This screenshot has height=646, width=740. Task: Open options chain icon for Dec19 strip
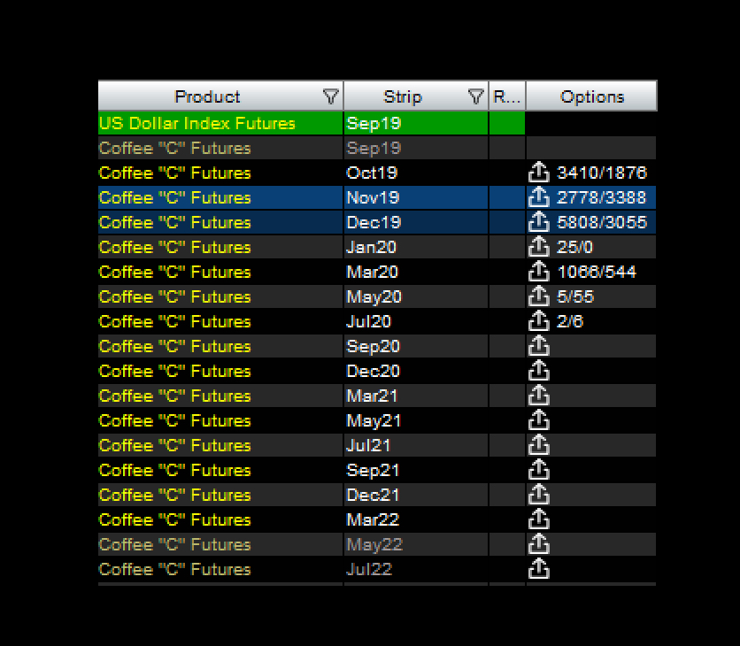tap(538, 222)
